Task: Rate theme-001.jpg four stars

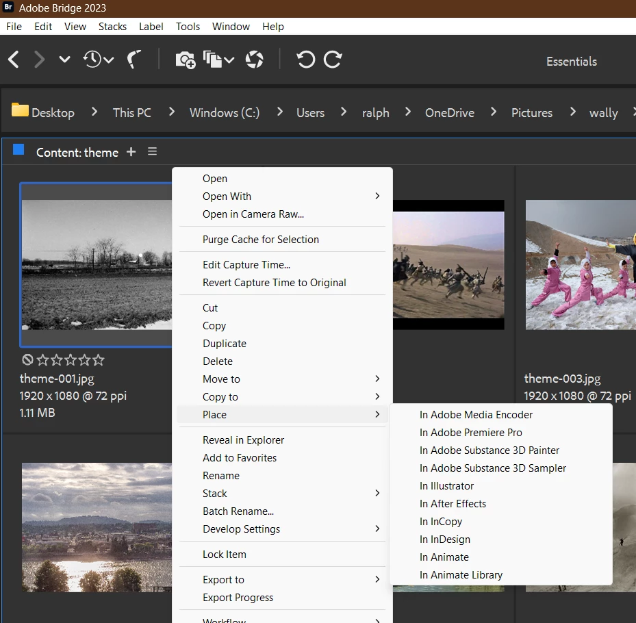Action: (x=84, y=360)
